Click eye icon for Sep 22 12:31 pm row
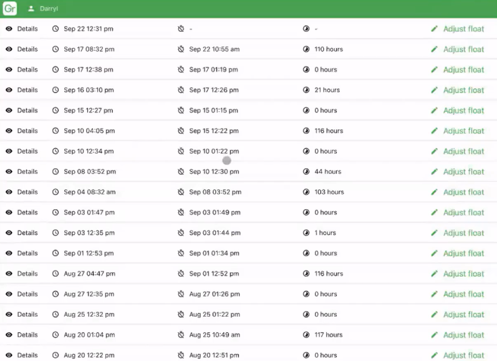 (x=9, y=29)
